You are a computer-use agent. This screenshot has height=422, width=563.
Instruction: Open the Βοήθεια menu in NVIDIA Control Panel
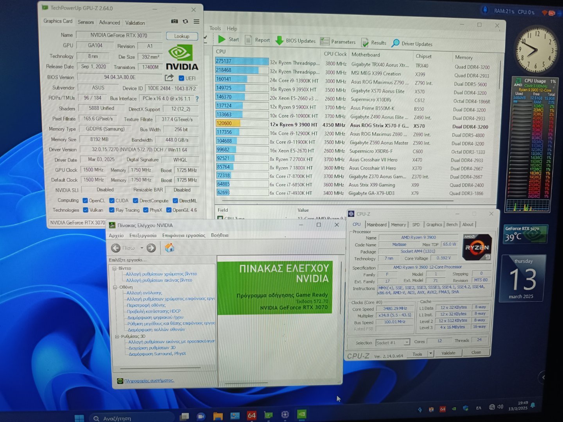click(x=220, y=235)
